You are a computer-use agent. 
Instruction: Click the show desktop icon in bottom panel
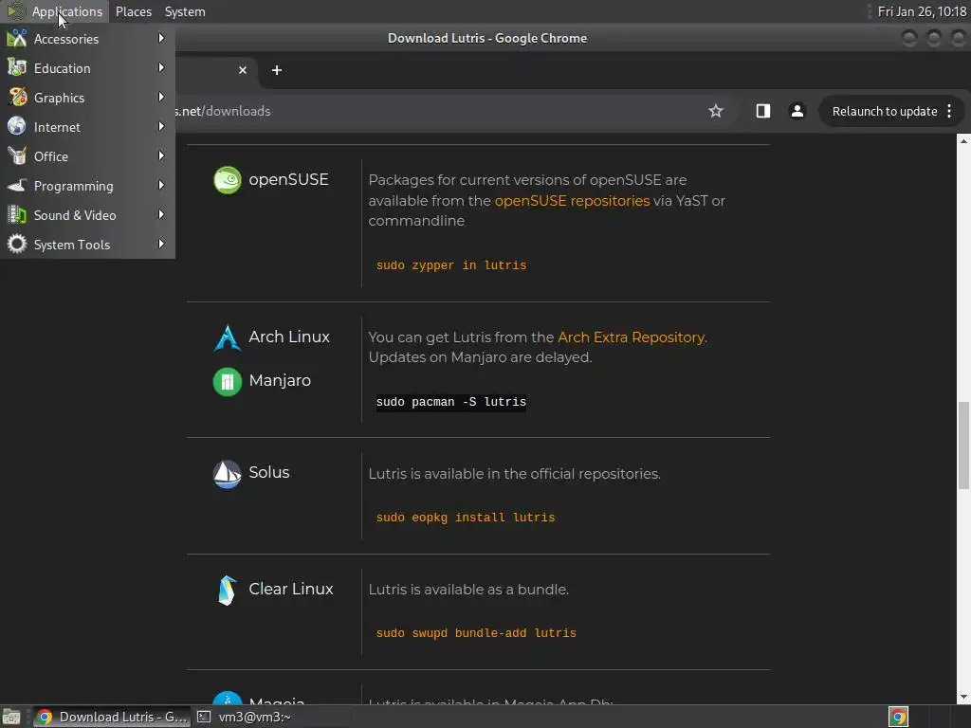point(11,717)
